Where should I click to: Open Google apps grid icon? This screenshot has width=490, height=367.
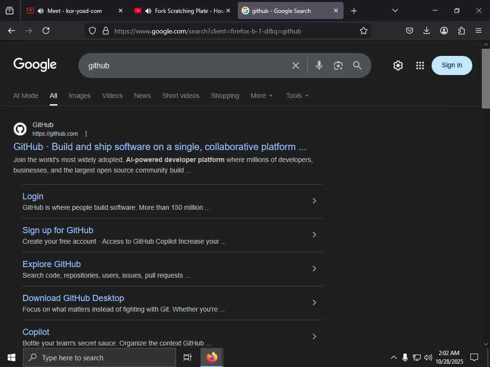pyautogui.click(x=420, y=65)
